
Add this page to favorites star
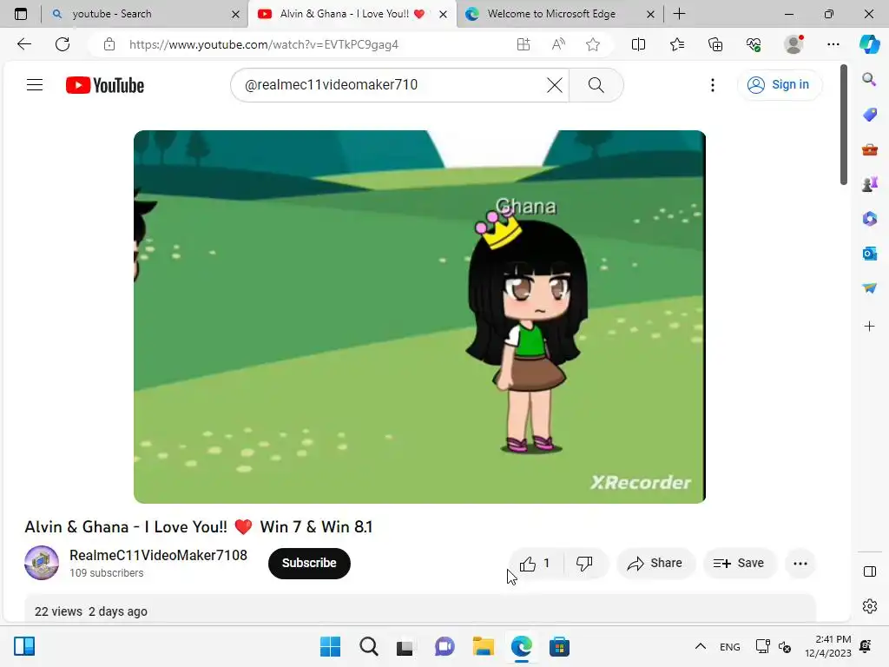[593, 44]
